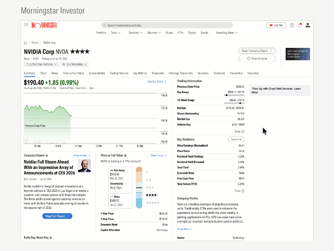Switch to the Valuation tab
Screen dimensions: 334x251
coord(203,73)
